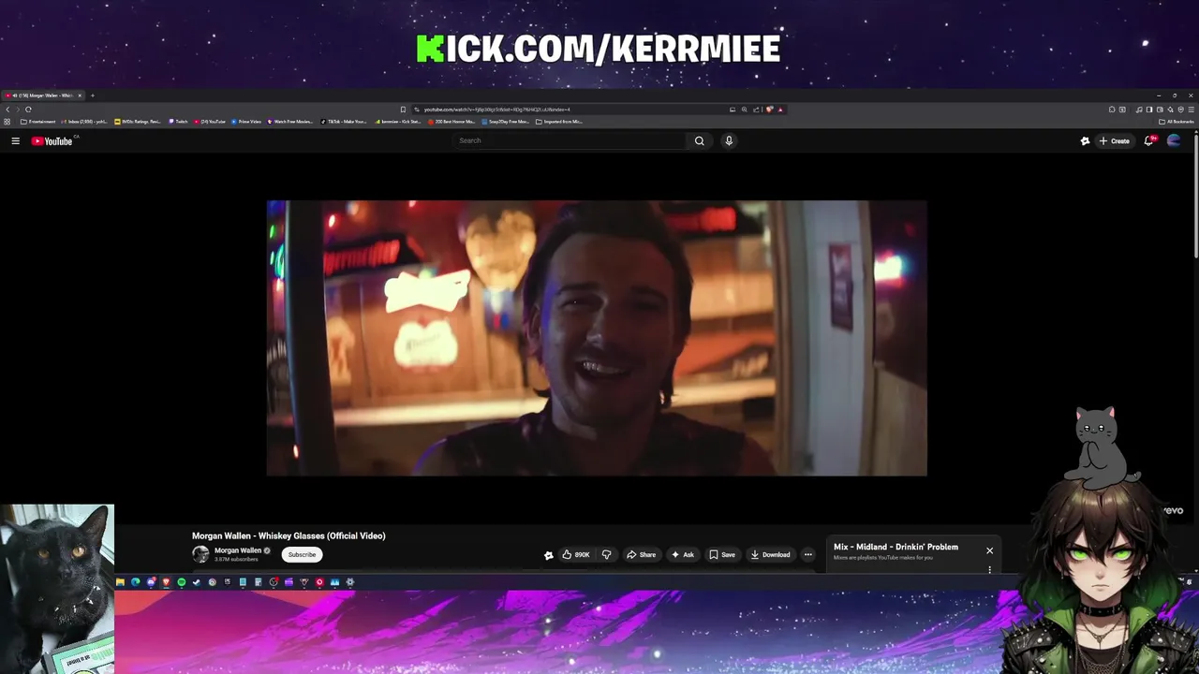The width and height of the screenshot is (1199, 674).
Task: Go back in the browser
Action: click(7, 110)
